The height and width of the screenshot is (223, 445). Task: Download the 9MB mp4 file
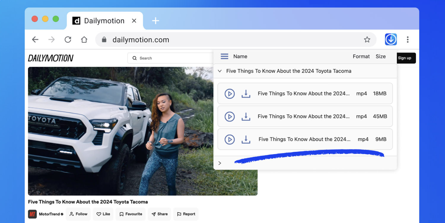pos(246,139)
